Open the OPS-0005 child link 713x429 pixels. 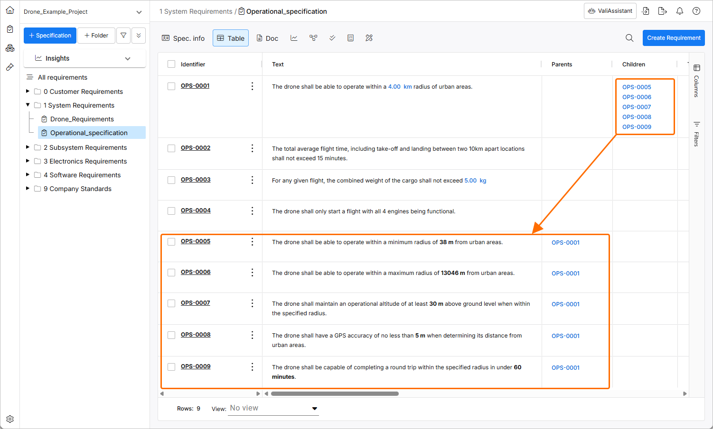(637, 87)
